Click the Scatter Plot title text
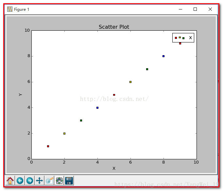This screenshot has width=223, height=191. click(114, 27)
